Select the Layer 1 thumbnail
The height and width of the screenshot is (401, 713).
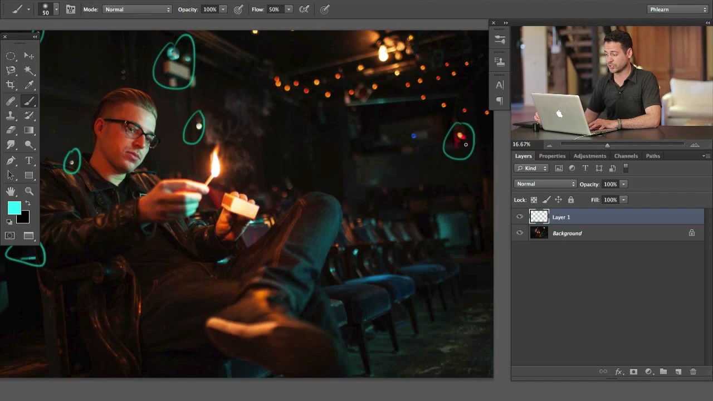tap(539, 217)
